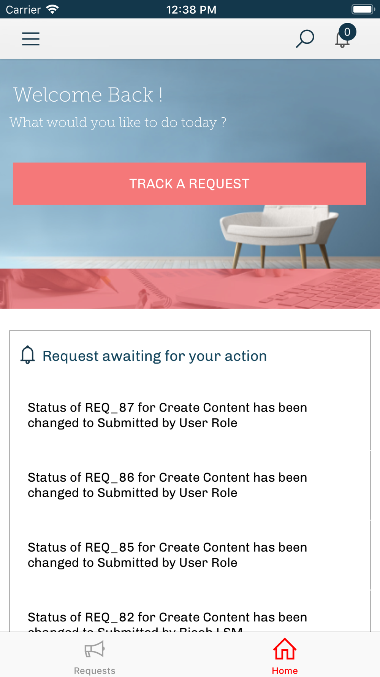This screenshot has width=380, height=677.
Task: Open the hamburger menu icon
Action: point(31,39)
